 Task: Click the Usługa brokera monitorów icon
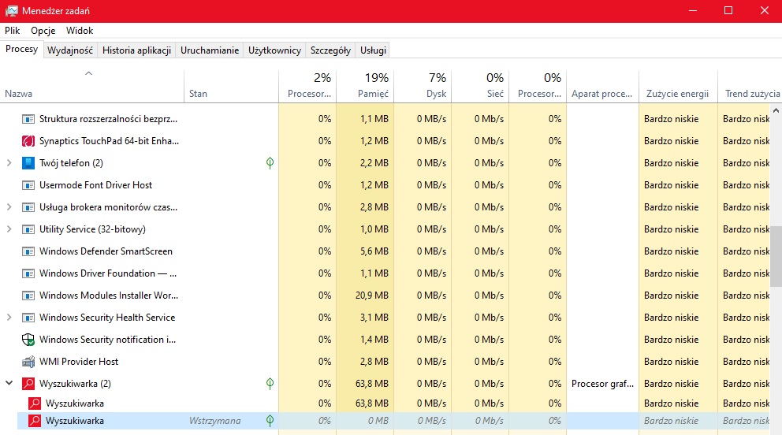click(28, 207)
